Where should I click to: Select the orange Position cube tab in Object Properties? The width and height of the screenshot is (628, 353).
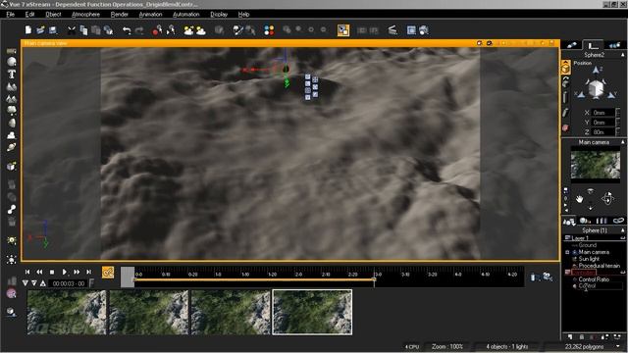coord(565,68)
